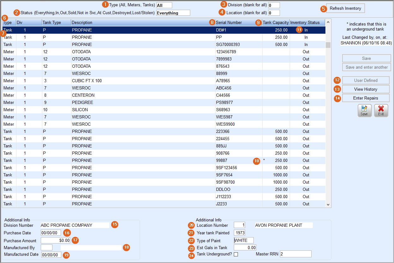
Task: Select the tank row with serial J112233
Action: [x=164, y=197]
